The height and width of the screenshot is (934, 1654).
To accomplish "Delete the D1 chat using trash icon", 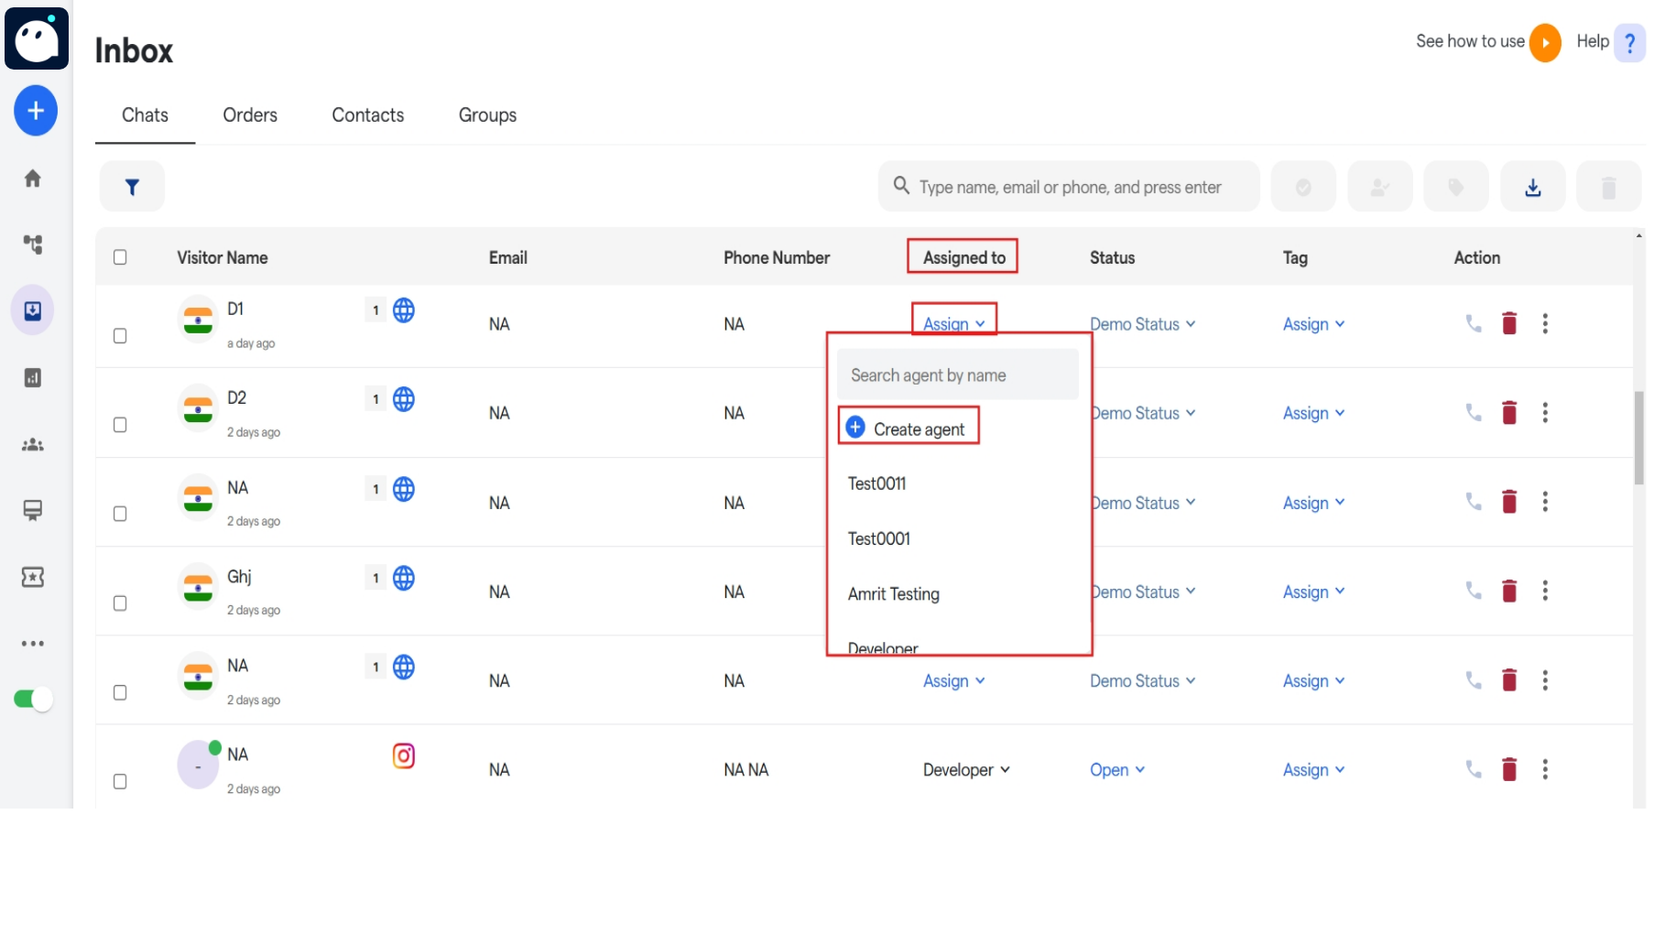I will (x=1509, y=323).
